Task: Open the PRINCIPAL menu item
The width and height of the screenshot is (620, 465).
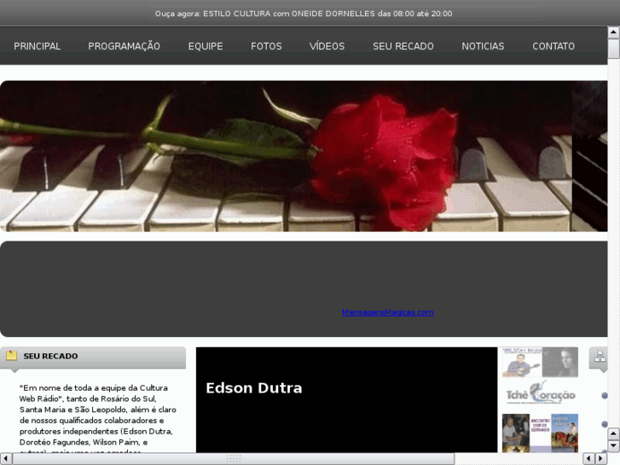Action: (38, 46)
